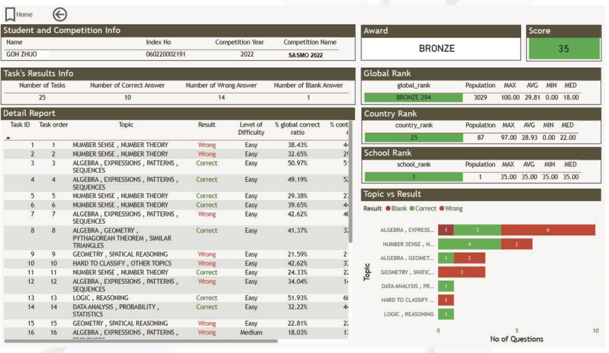Click the Detail Report vertical scrollbar

(x=351, y=180)
